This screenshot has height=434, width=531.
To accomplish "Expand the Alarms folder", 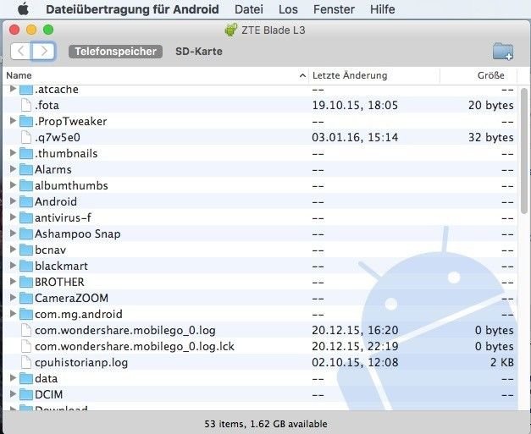I will pyautogui.click(x=13, y=169).
